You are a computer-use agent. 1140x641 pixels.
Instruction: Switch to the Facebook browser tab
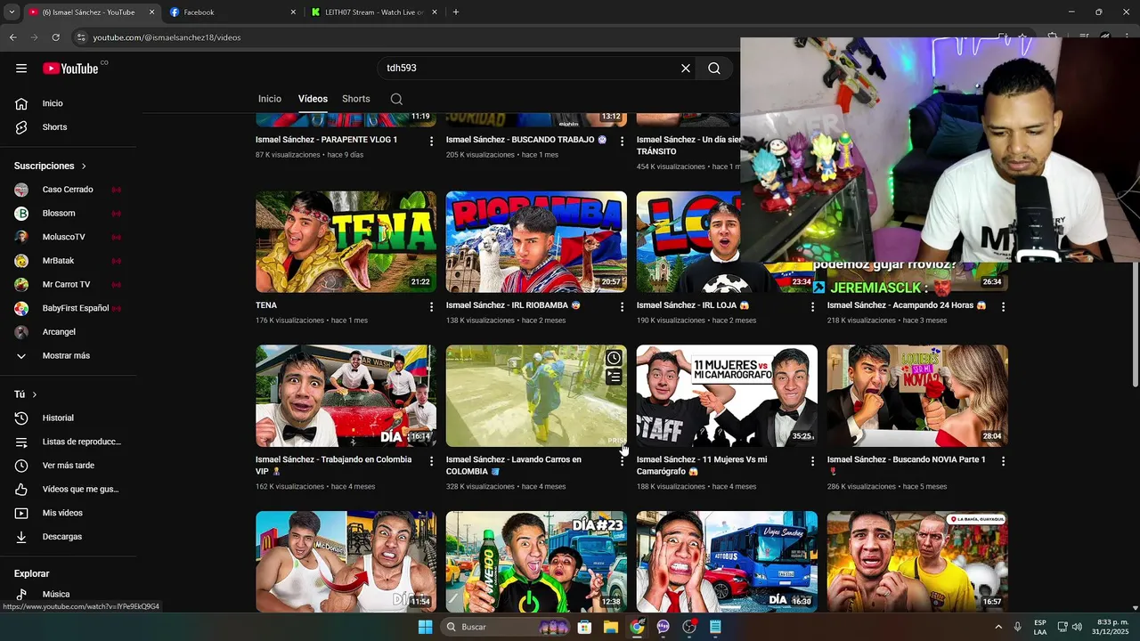click(233, 12)
